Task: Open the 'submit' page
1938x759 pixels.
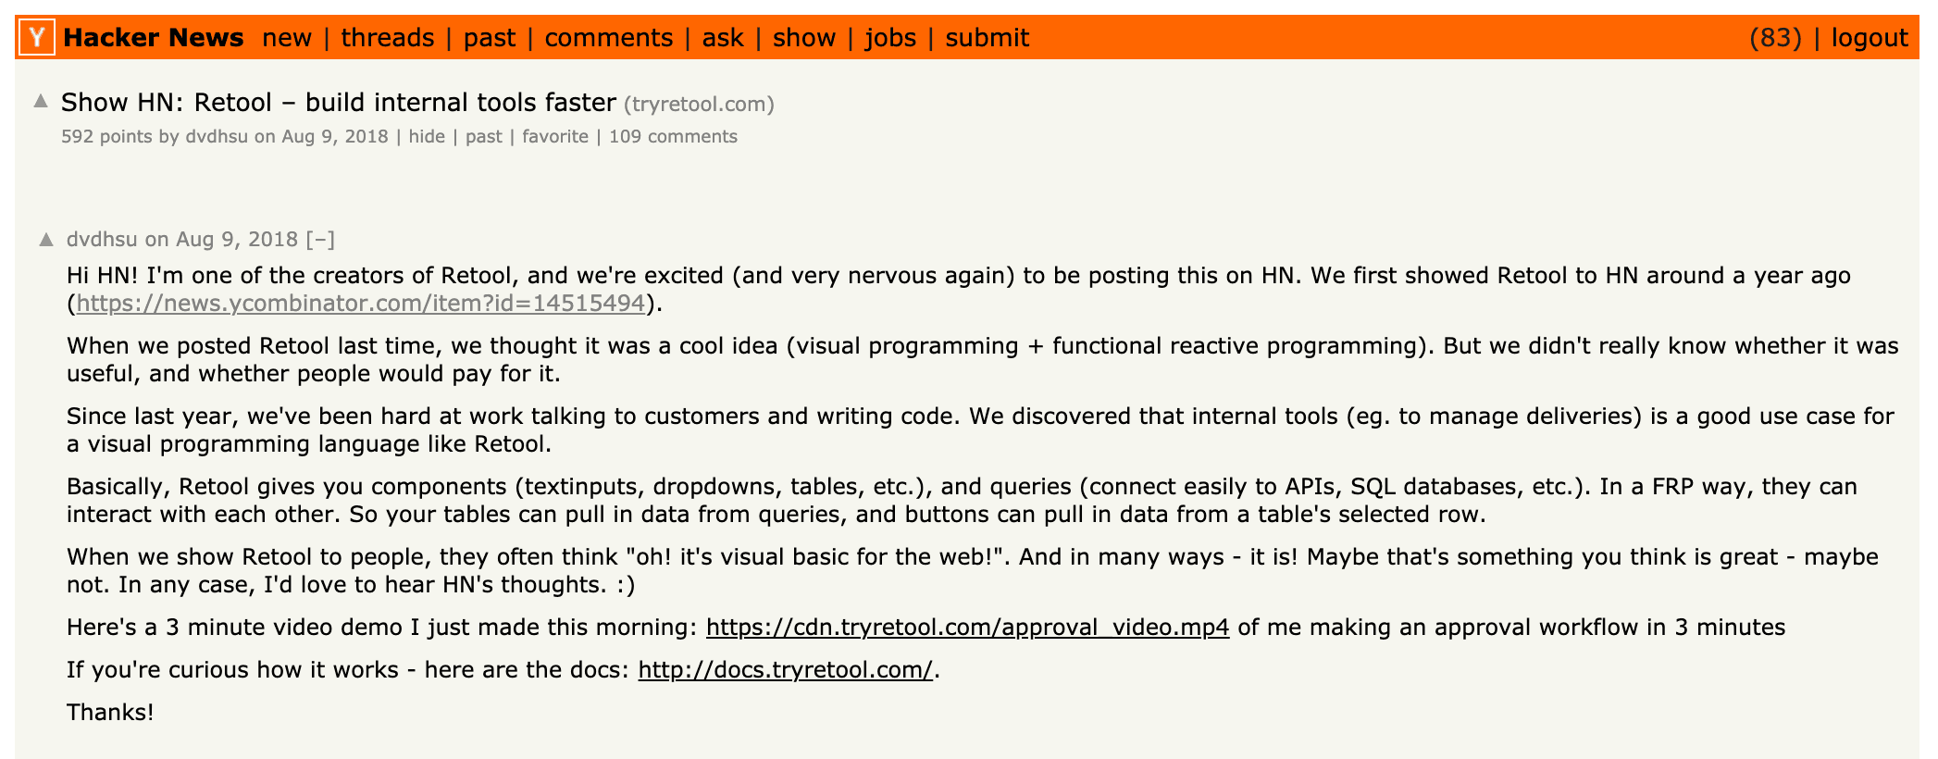Action: coord(986,38)
